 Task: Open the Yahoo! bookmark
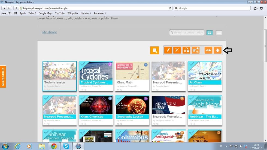[32, 13]
